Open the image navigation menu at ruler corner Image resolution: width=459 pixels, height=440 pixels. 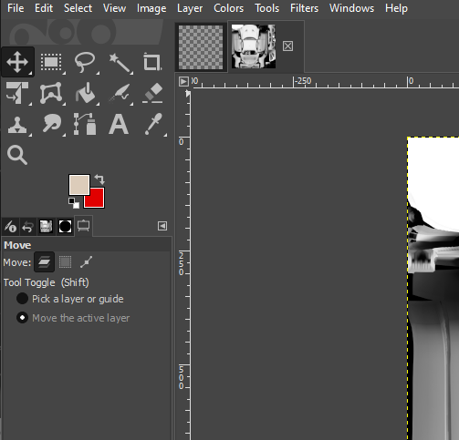(x=183, y=81)
